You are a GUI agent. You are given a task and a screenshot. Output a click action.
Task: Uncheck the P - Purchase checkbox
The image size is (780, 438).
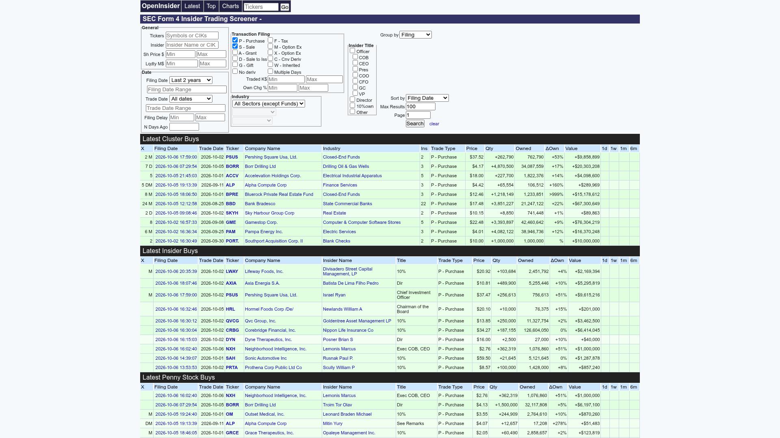[x=235, y=40]
